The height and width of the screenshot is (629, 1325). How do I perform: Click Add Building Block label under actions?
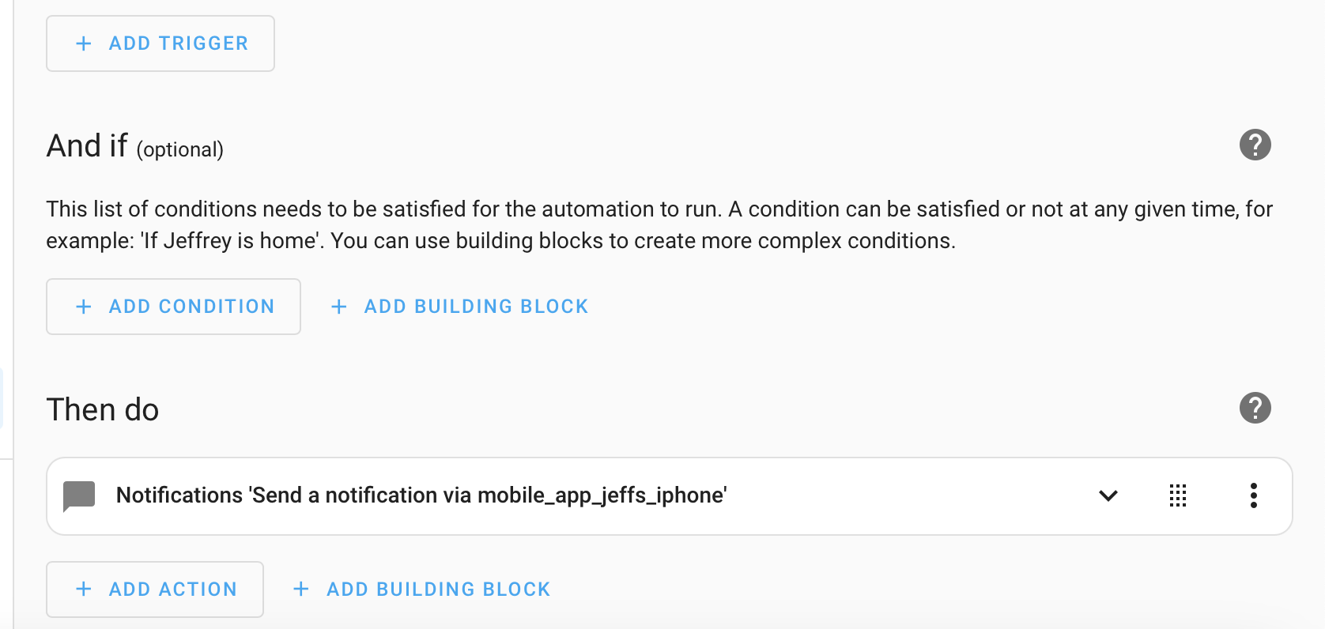point(438,589)
